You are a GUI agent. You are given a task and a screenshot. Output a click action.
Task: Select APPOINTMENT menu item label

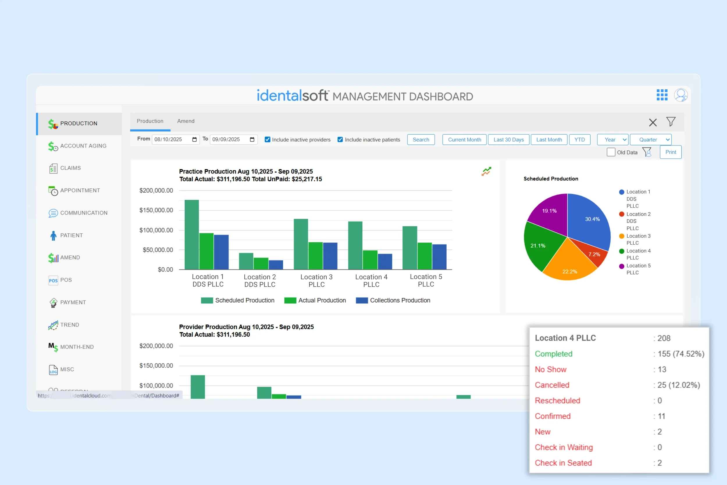coord(80,190)
